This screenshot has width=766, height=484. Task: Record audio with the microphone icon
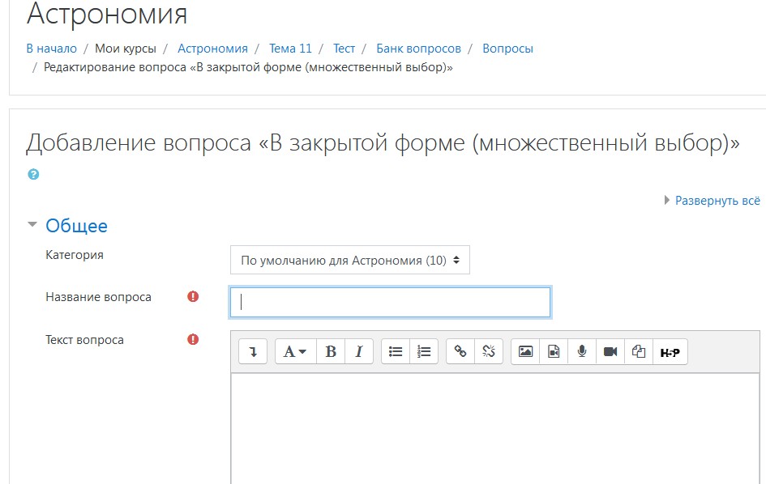coord(582,351)
